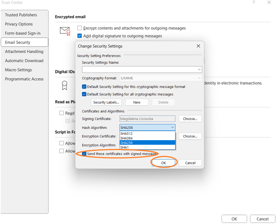Image resolution: width=276 pixels, height=224 pixels.
Task: Check the Read as plain text checkbox
Action: click(x=61, y=113)
